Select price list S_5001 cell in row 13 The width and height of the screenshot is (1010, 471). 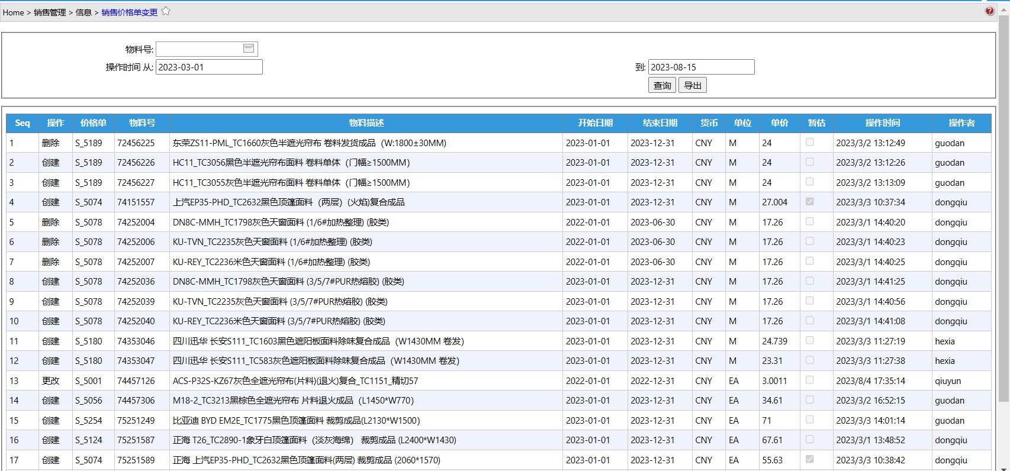pyautogui.click(x=89, y=380)
